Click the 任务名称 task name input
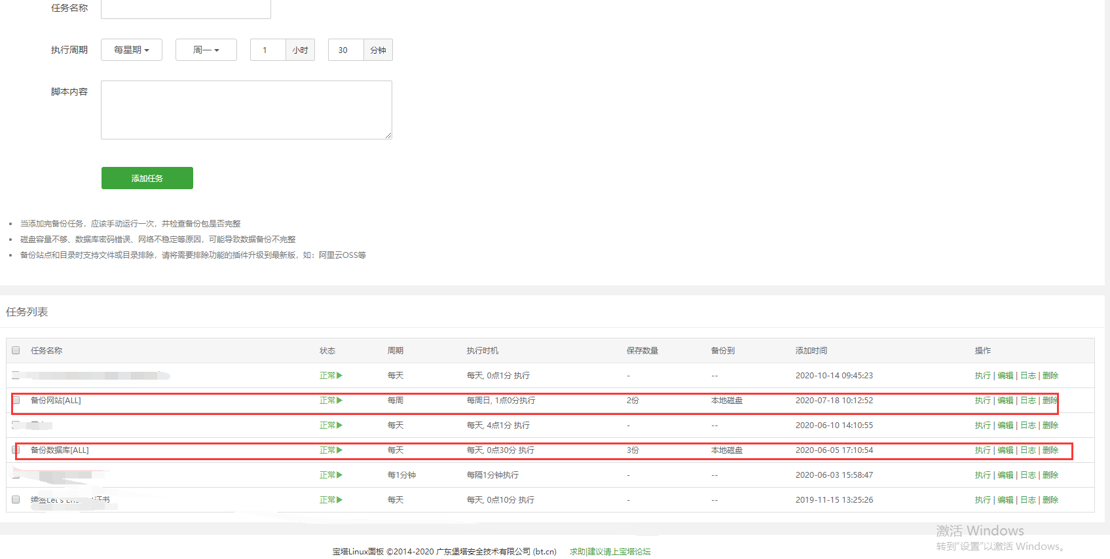The image size is (1110, 559). pos(186,9)
